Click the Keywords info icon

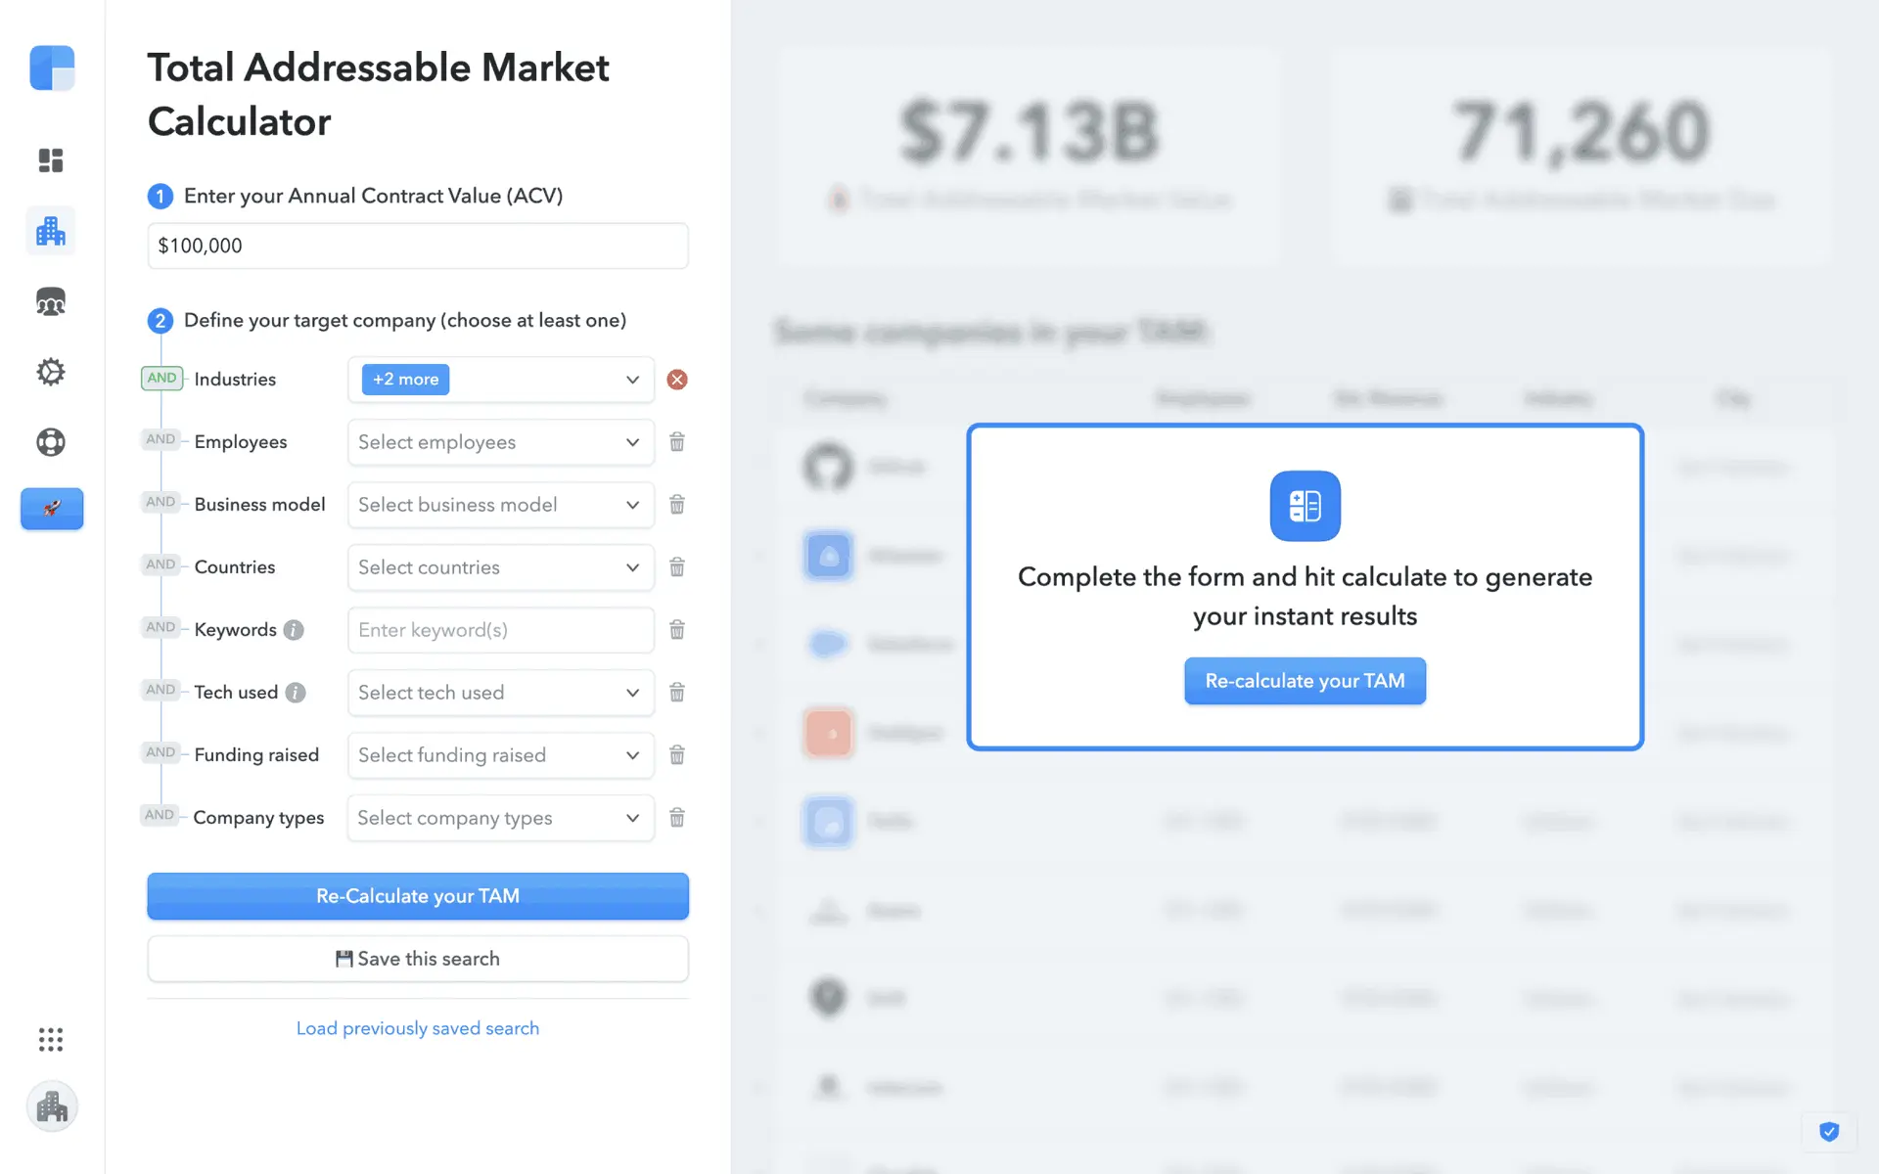(x=294, y=630)
